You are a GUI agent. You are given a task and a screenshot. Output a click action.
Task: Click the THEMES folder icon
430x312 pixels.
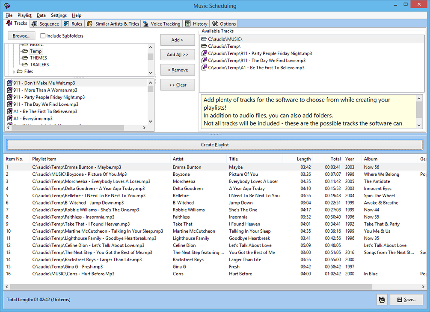[25, 58]
